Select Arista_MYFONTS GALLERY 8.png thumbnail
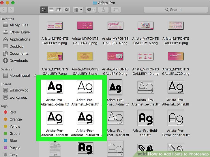This screenshot has height=157, width=210. click(x=85, y=56)
